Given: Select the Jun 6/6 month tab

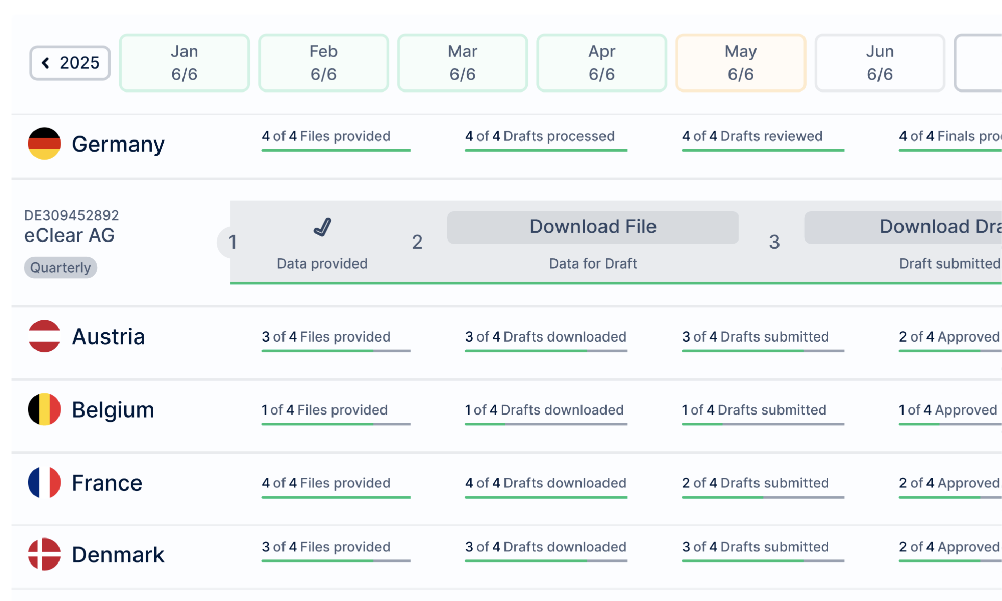Looking at the screenshot, I should click(880, 63).
